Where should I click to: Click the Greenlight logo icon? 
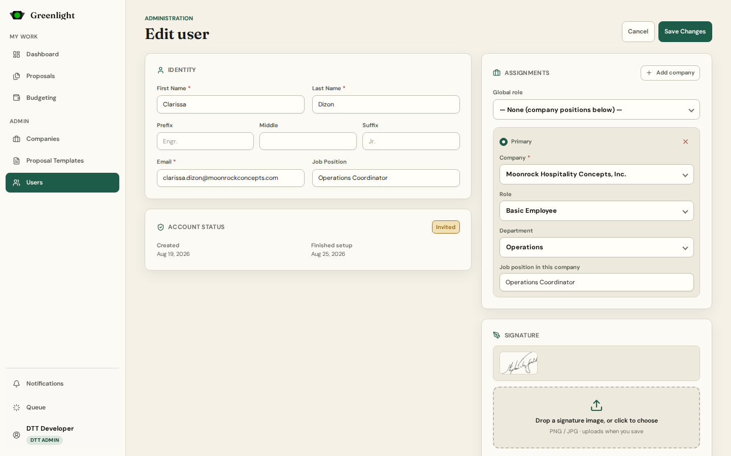[x=17, y=15]
